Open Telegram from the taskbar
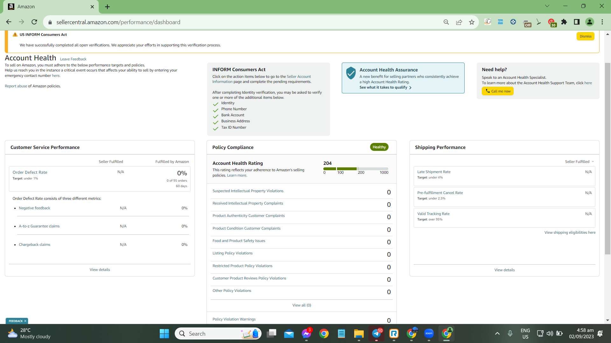 [376, 333]
